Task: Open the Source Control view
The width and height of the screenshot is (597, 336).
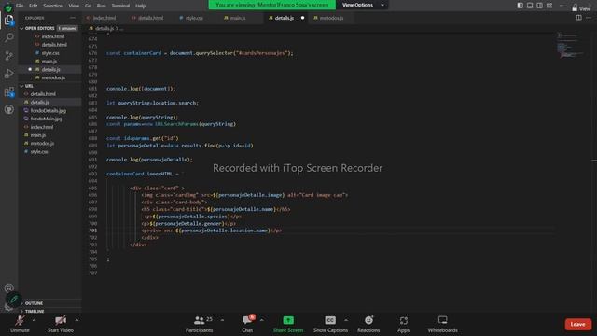Action: 8,56
